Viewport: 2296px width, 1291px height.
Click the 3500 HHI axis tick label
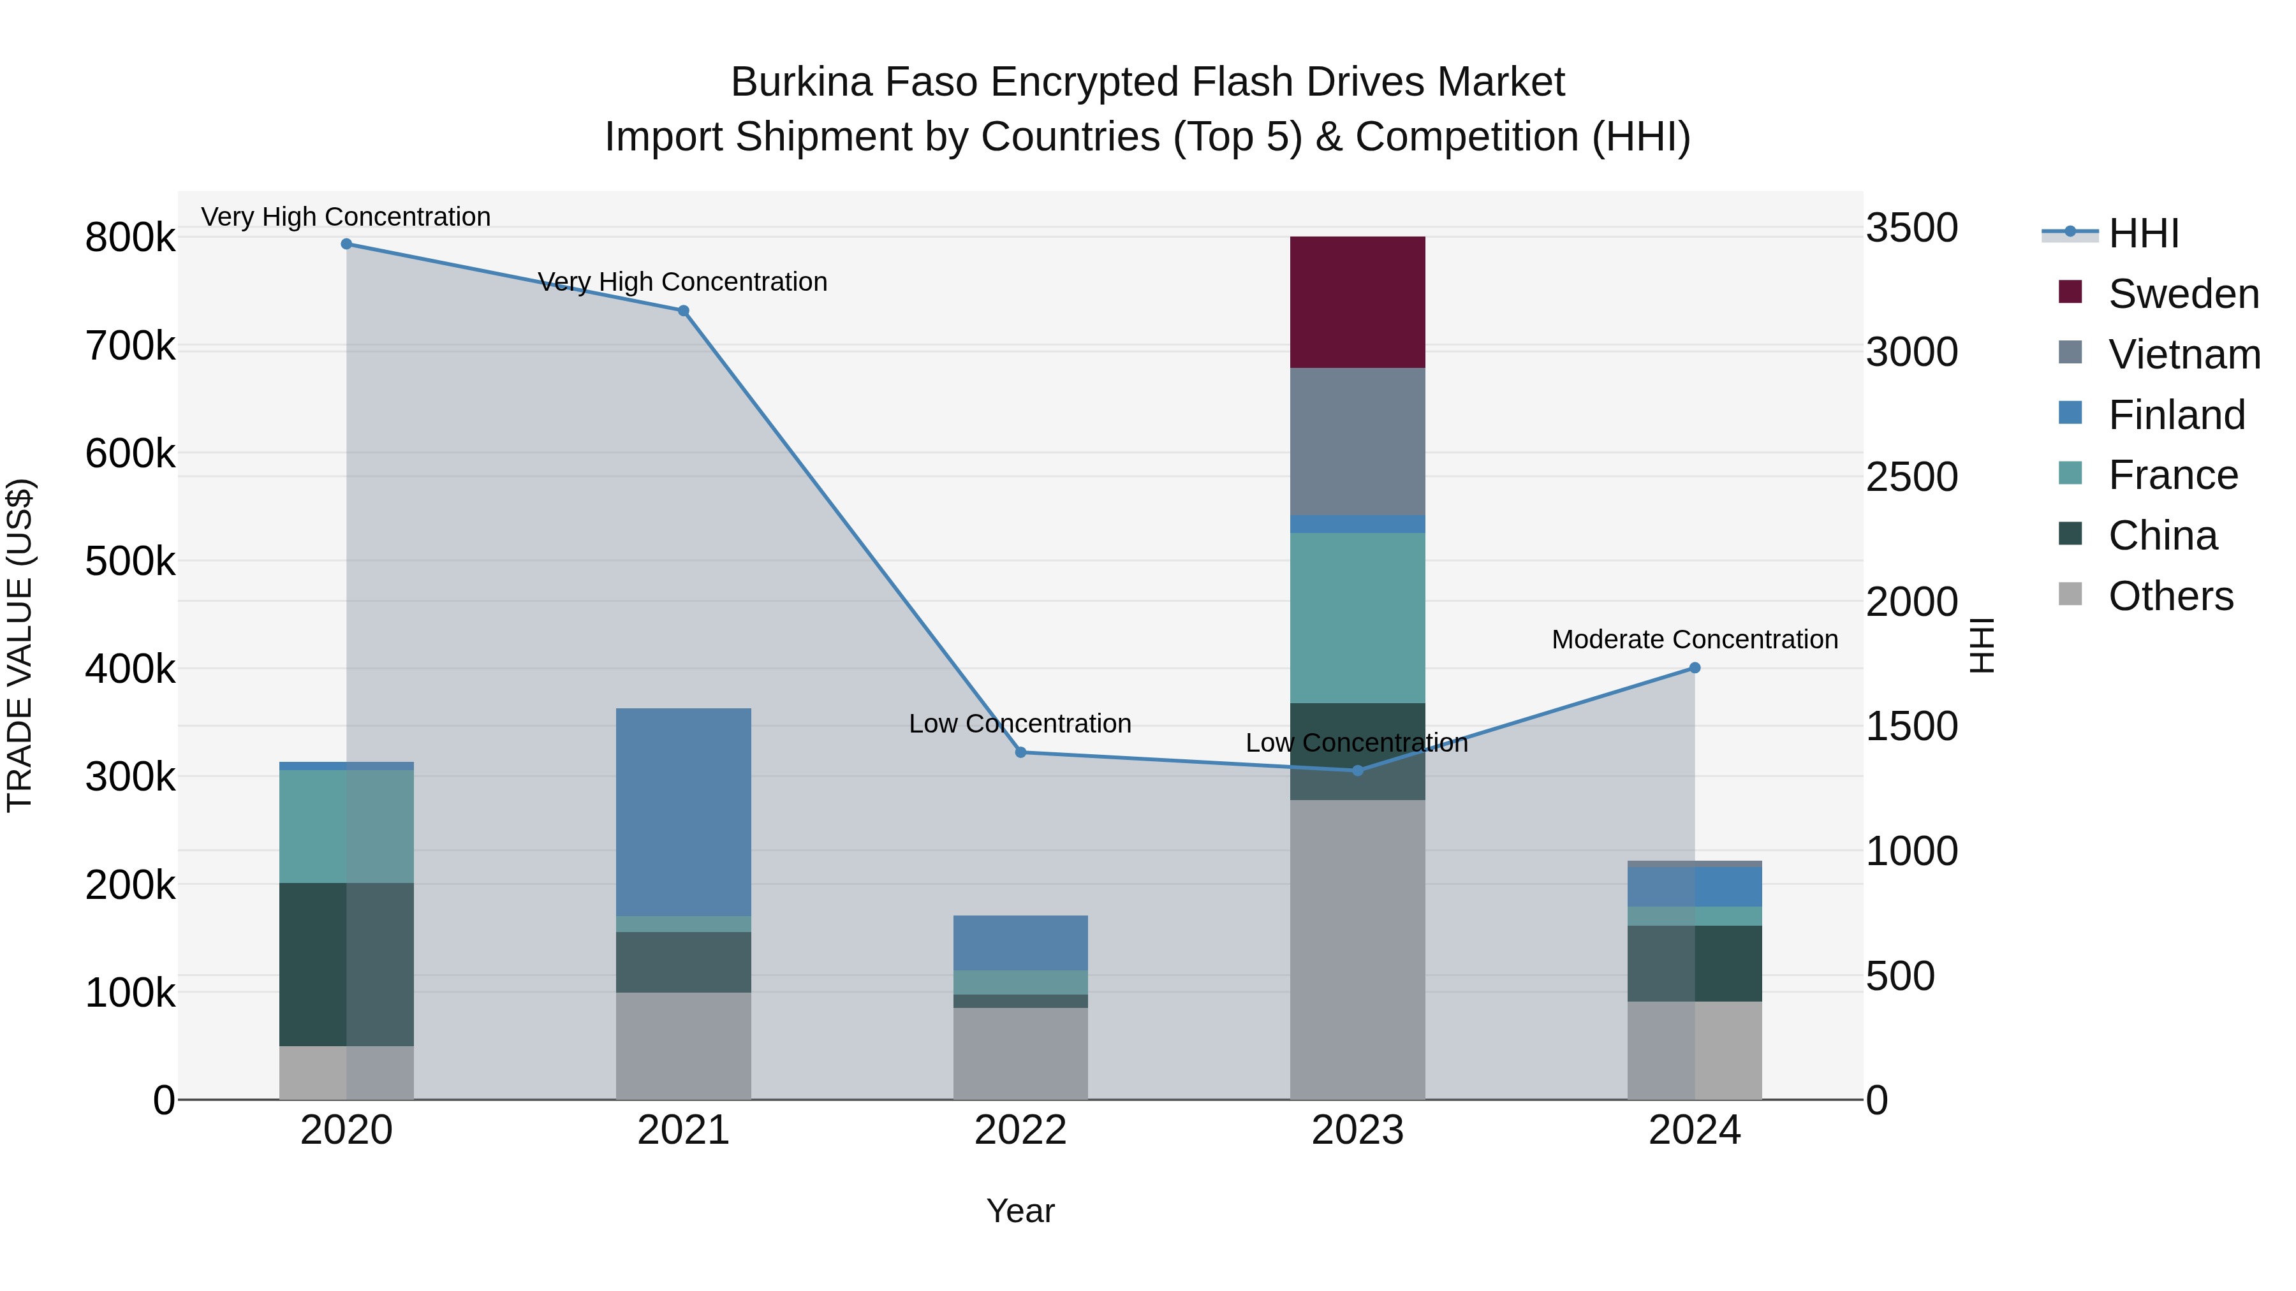click(1913, 228)
